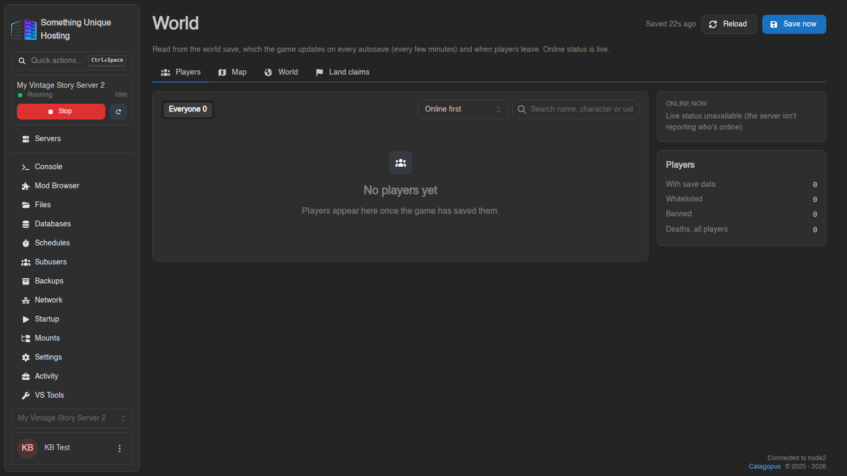Open the Quick actions search box
Image resolution: width=847 pixels, height=476 pixels.
[x=72, y=61]
